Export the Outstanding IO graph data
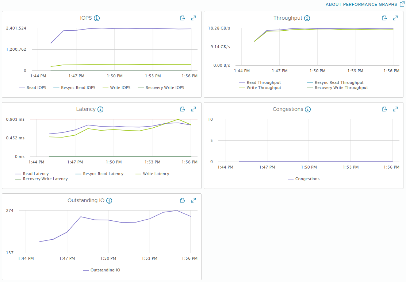406x282 pixels. 183,200
